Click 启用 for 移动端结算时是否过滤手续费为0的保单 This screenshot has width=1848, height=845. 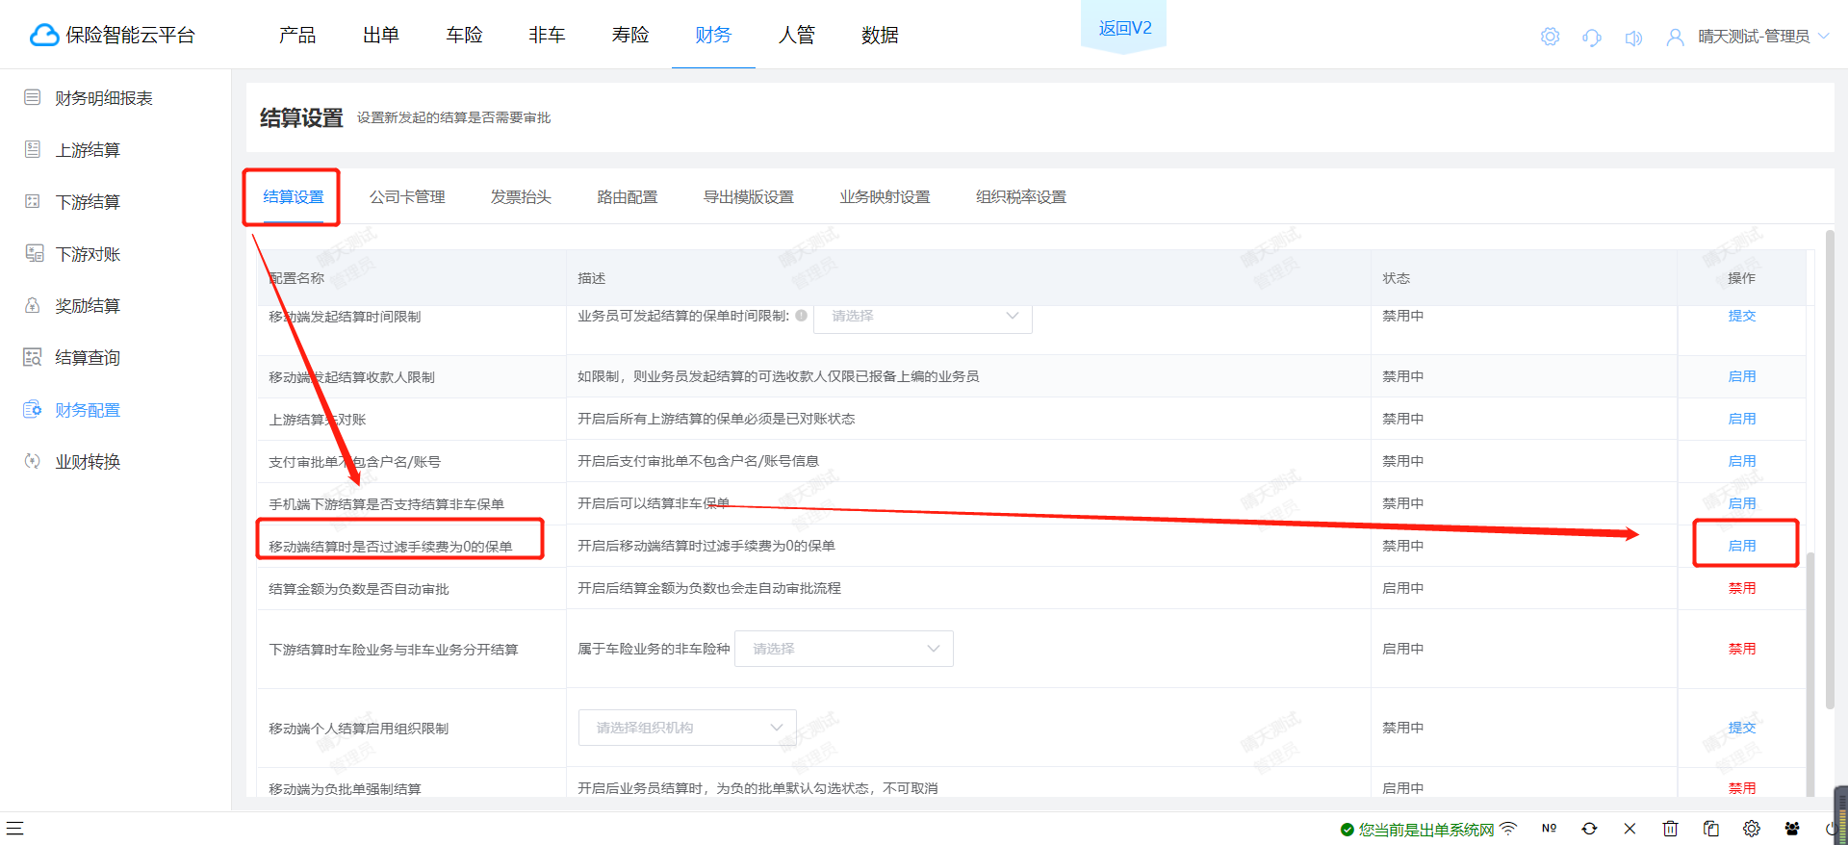(x=1742, y=546)
